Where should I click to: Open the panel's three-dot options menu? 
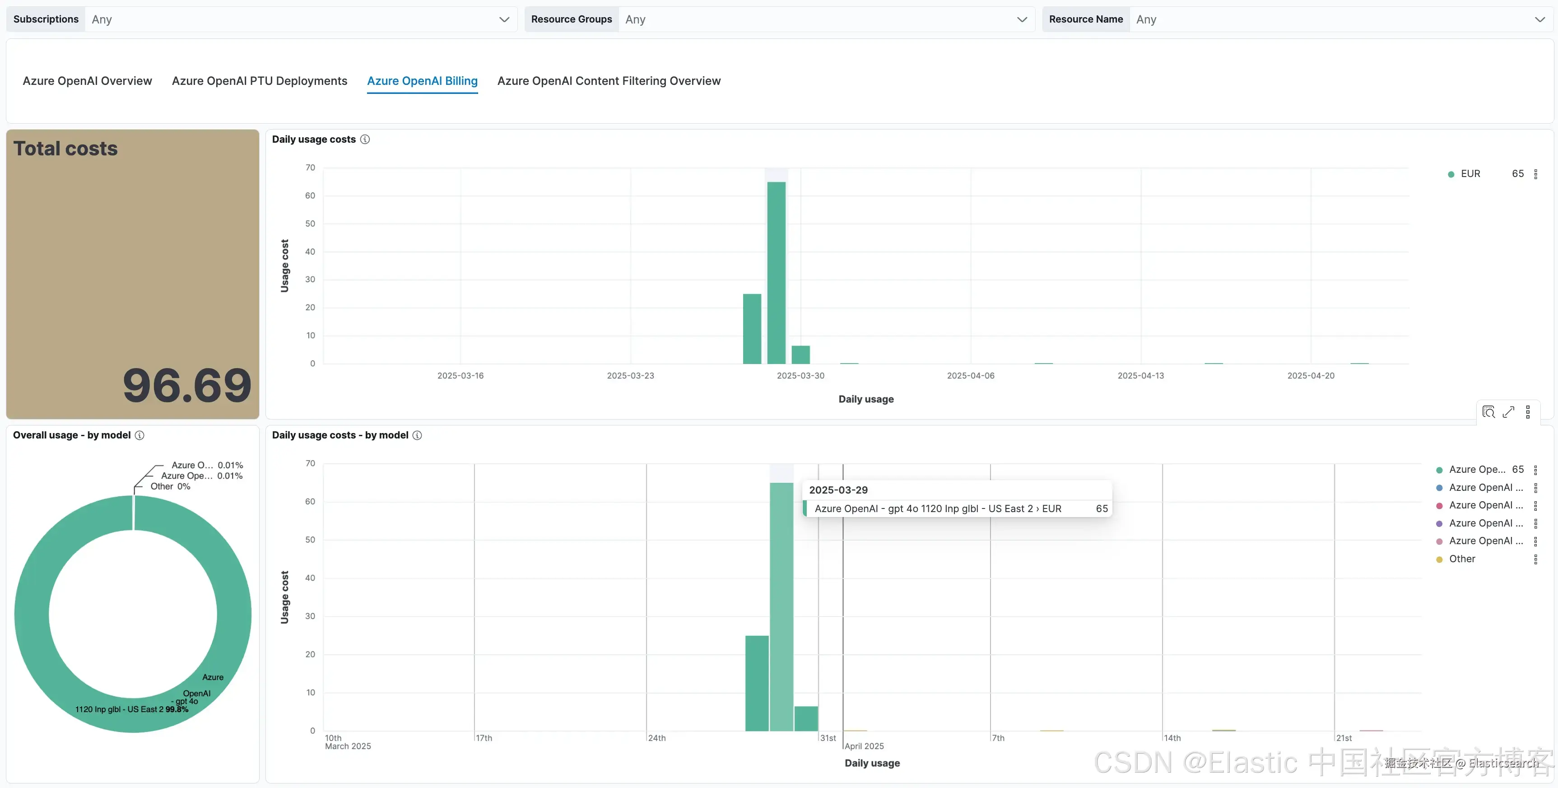[1528, 412]
